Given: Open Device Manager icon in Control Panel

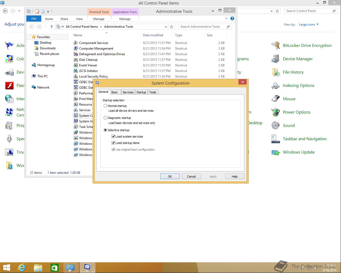Looking at the screenshot, I should pos(275,59).
